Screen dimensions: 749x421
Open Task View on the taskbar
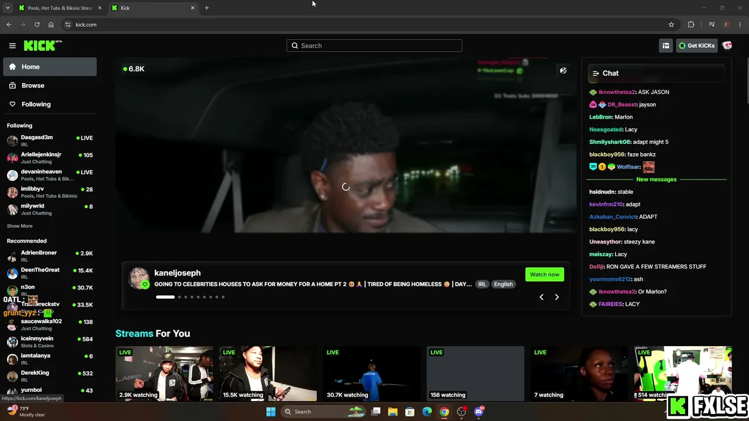(376, 412)
